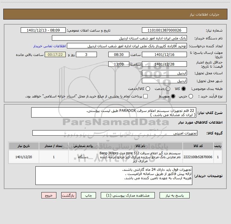Click the quantity cell showing 1
This screenshot has width=231, height=224.
click(54, 157)
